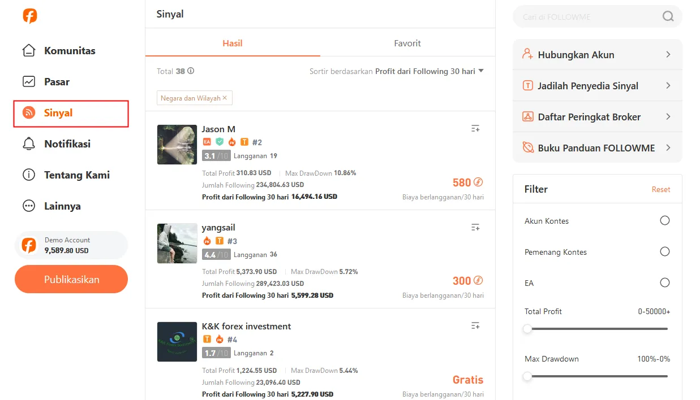This screenshot has height=400, width=700.
Task: Click the 1.7/10 rating on K&K forex
Action: (x=216, y=353)
